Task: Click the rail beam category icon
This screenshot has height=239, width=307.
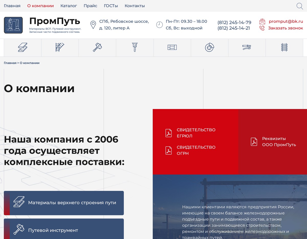Action: click(23, 48)
